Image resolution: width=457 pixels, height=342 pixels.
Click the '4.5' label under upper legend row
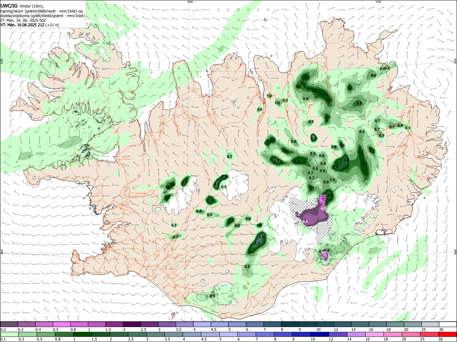213,330
